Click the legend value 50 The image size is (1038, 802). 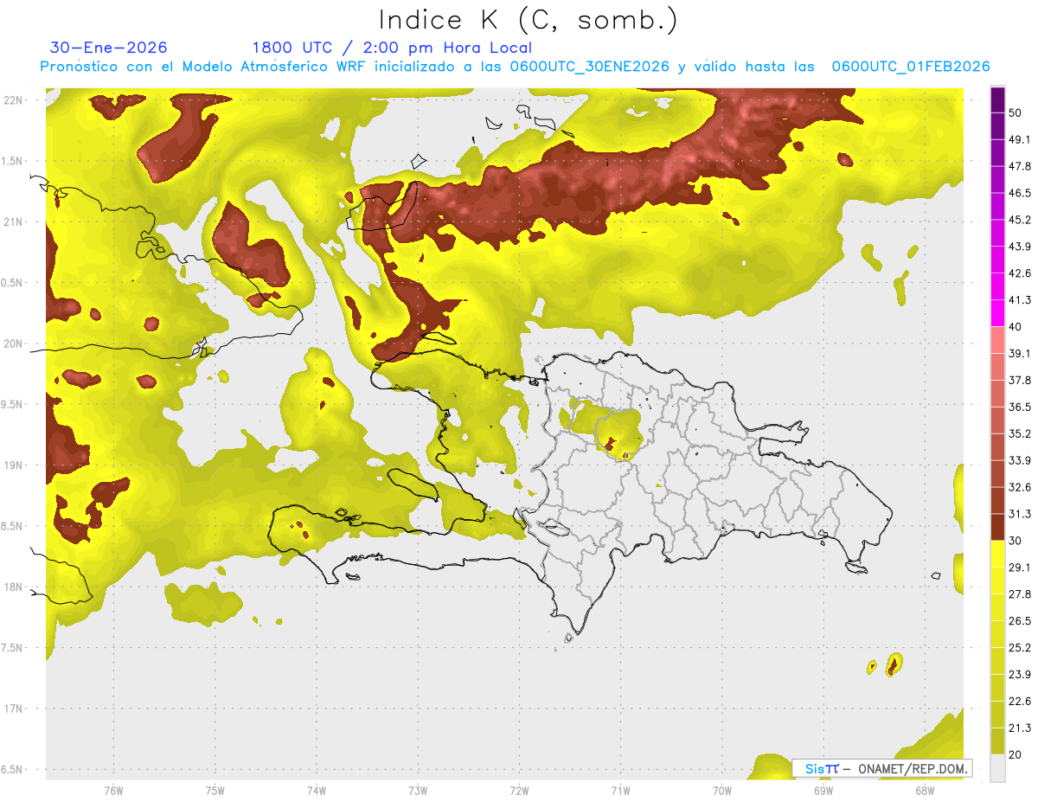tap(1016, 112)
